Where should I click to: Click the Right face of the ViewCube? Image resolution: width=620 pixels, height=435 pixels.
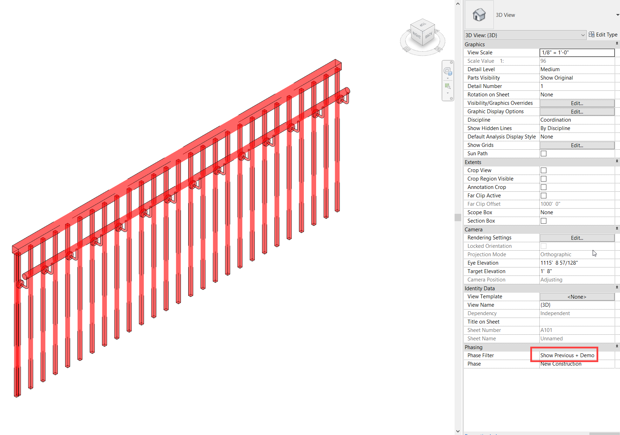pos(416,35)
